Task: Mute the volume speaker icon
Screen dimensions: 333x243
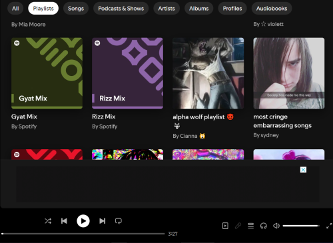Action: (276, 226)
